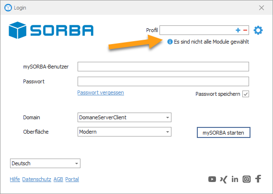
Task: Expand the Oberfläche dropdown showing Modern
Action: tap(125, 132)
